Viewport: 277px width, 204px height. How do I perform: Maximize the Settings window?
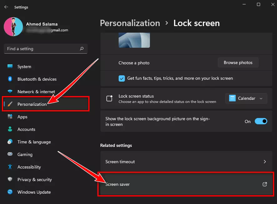pos(259,4)
